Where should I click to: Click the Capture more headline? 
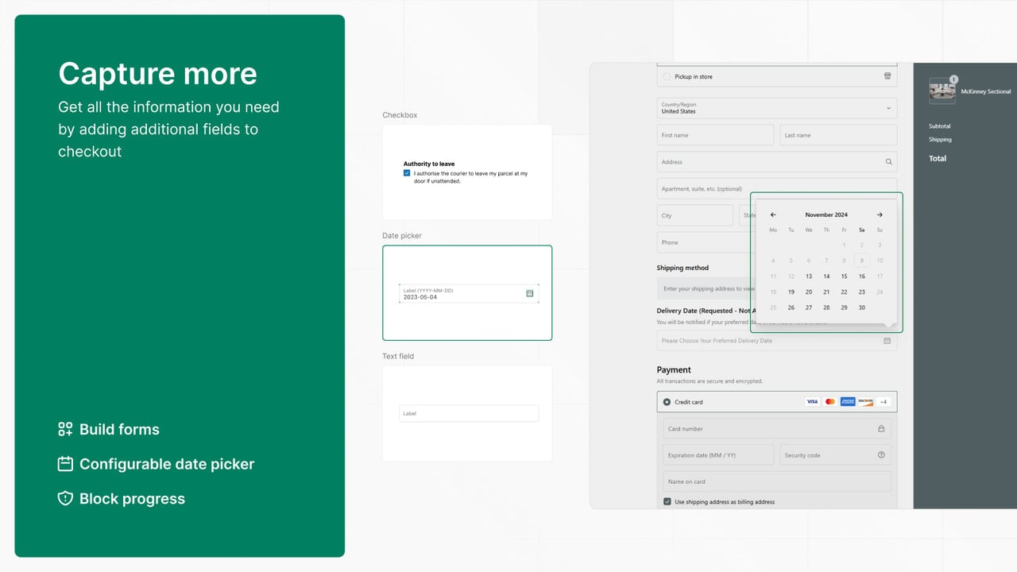(157, 74)
